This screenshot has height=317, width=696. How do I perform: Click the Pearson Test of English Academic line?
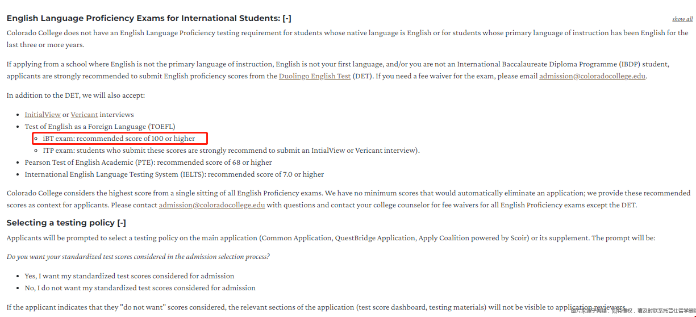(148, 162)
